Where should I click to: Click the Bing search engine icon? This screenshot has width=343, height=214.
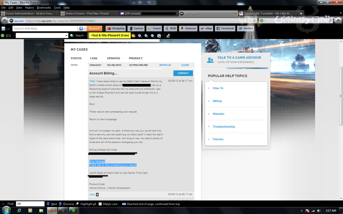[x=81, y=28]
